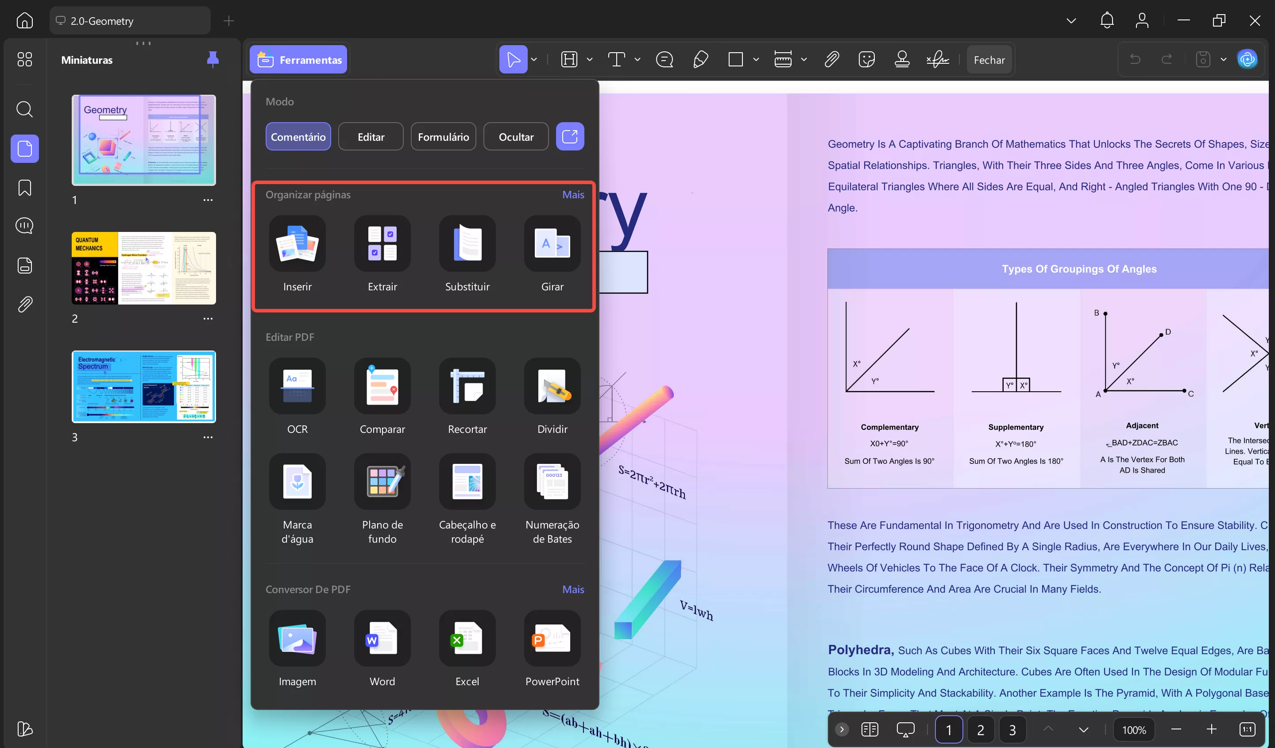Open the sticker tool
The height and width of the screenshot is (748, 1275).
point(867,59)
